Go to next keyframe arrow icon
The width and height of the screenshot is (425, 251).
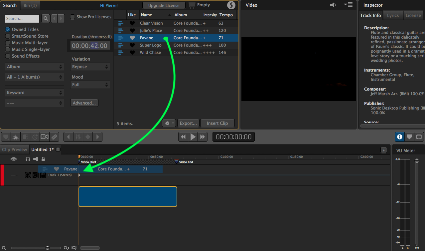97,137
